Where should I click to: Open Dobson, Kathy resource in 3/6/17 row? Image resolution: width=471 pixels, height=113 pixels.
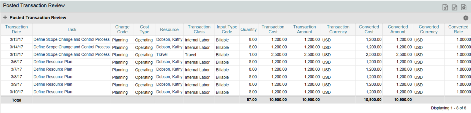tap(169, 62)
